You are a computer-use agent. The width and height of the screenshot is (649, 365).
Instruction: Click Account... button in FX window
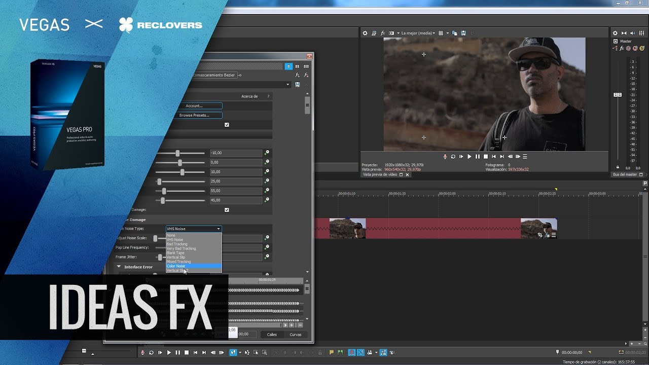click(x=194, y=106)
